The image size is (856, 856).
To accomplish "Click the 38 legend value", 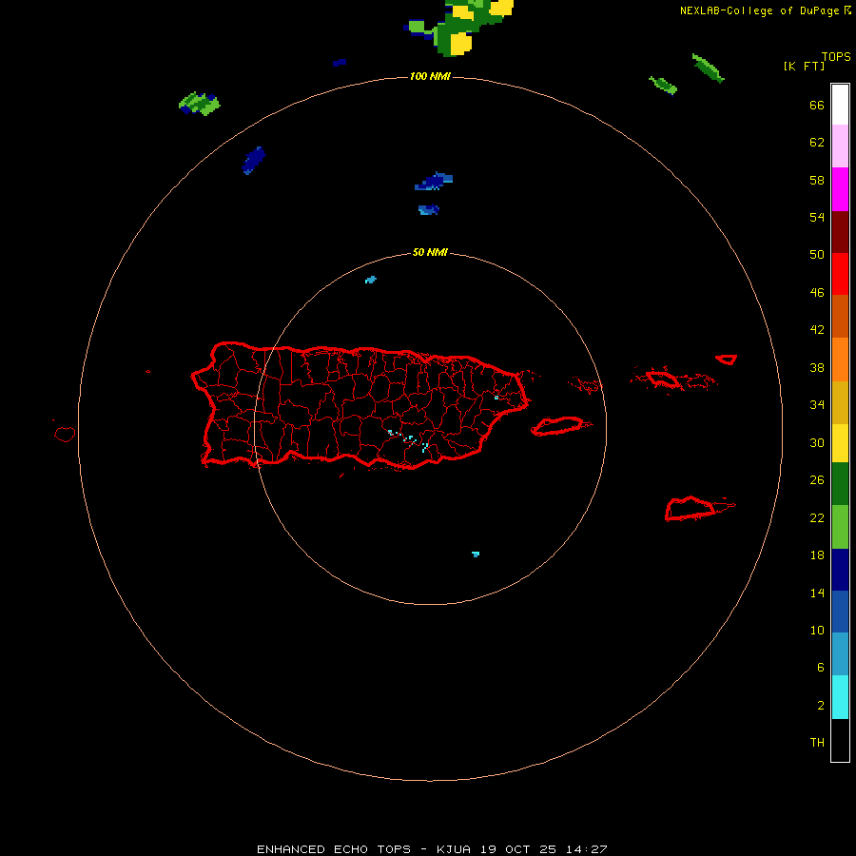I will [817, 368].
